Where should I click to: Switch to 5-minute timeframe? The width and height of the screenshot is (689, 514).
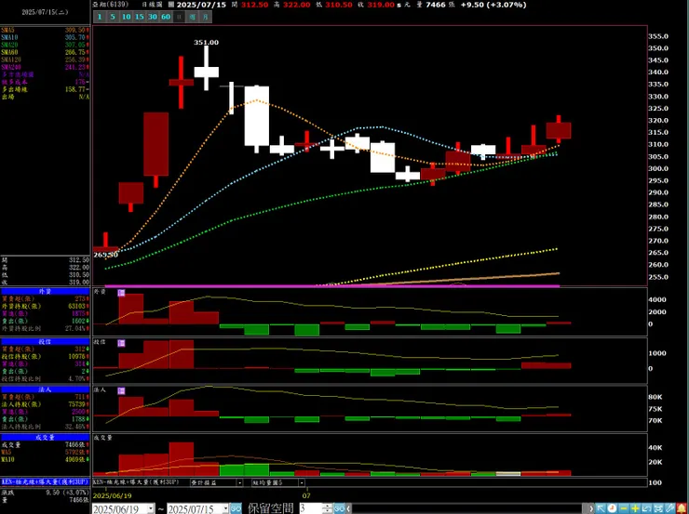114,17
